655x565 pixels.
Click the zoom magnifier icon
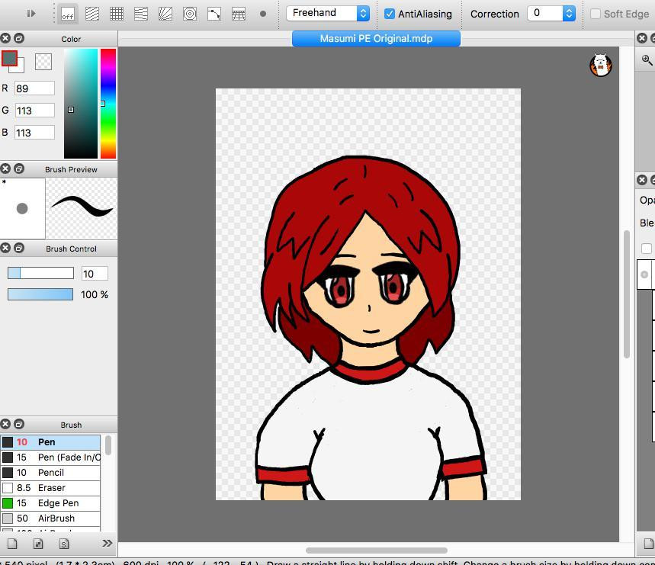[647, 60]
